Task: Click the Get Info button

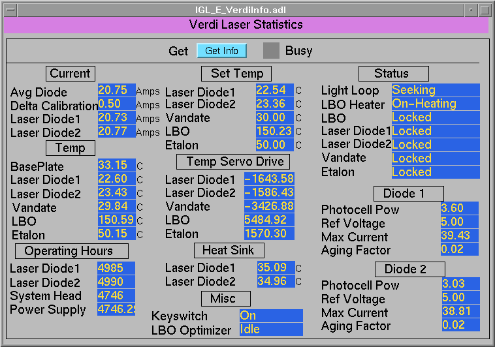Action: tap(221, 51)
